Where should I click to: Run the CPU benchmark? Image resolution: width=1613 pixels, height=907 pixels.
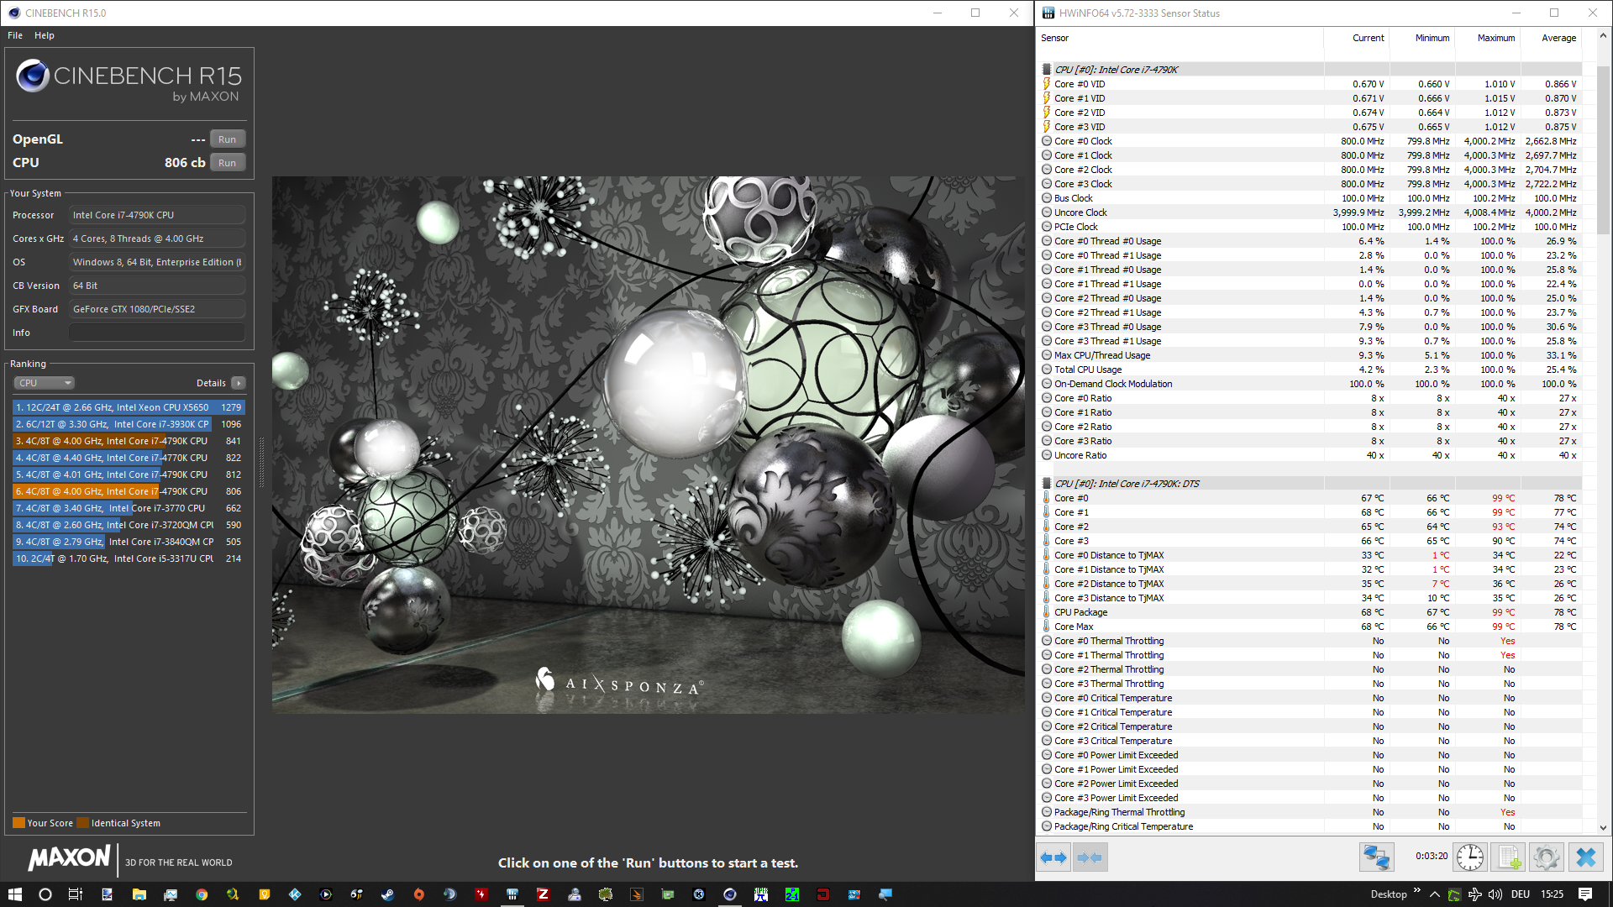point(227,163)
